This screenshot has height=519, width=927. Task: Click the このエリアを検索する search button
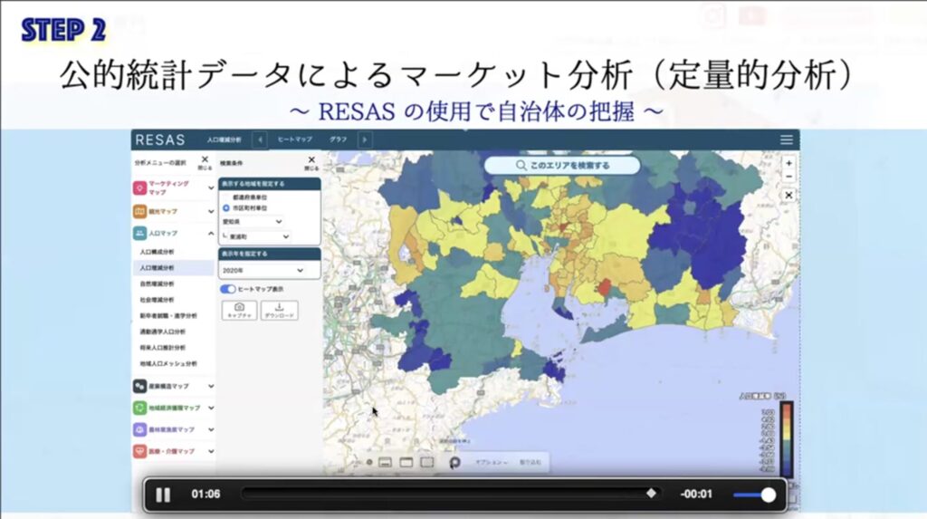pyautogui.click(x=562, y=165)
